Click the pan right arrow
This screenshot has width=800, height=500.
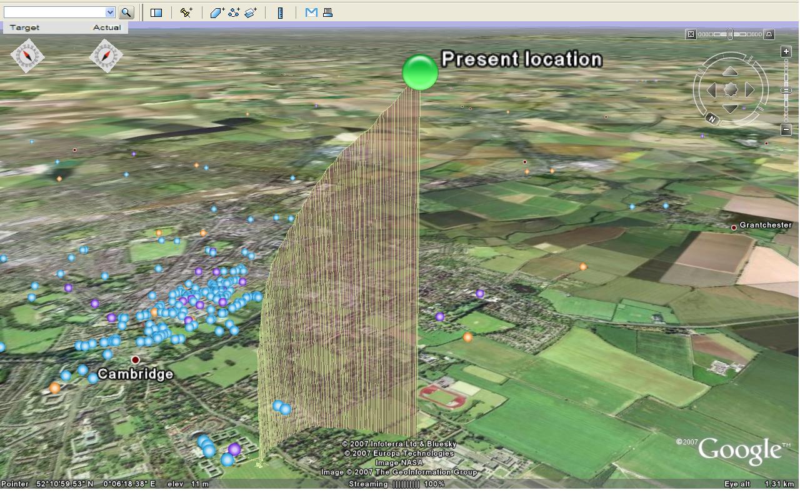(x=749, y=90)
